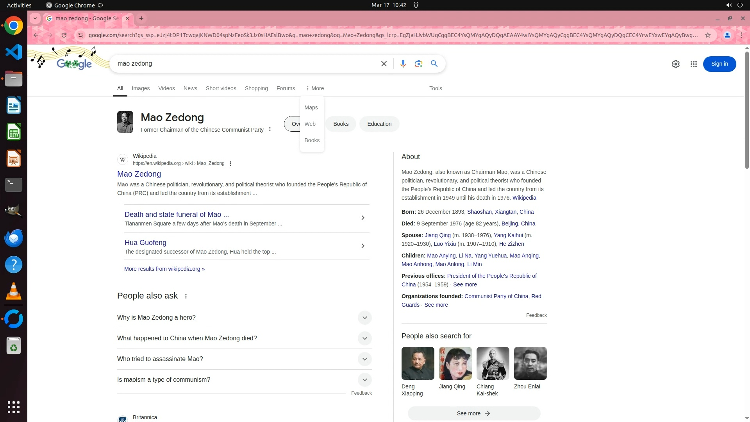Bookmark this page with star icon
The image size is (750, 422).
[707, 35]
